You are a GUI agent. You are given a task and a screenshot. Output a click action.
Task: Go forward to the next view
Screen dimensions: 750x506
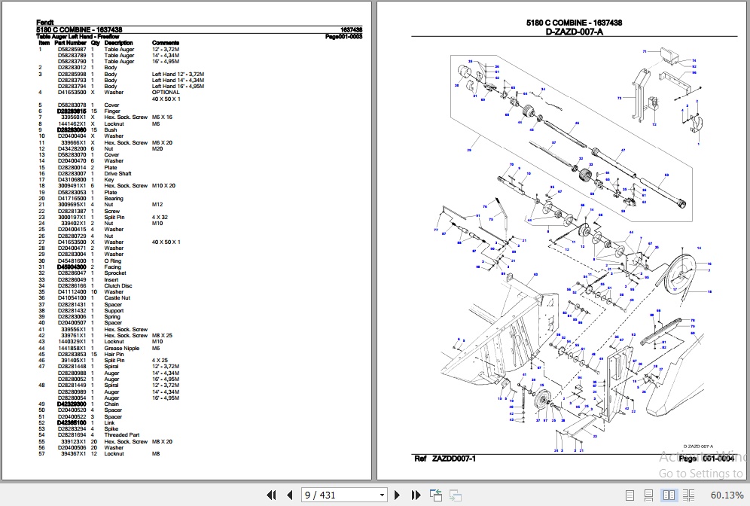click(x=456, y=495)
